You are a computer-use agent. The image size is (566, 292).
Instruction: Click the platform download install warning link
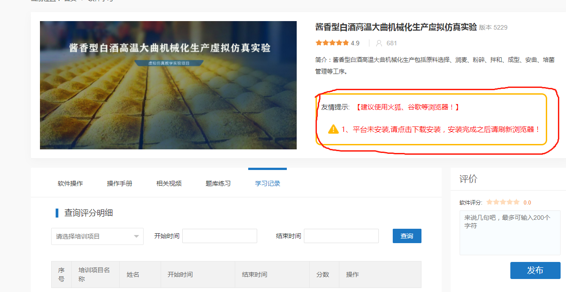tap(440, 130)
